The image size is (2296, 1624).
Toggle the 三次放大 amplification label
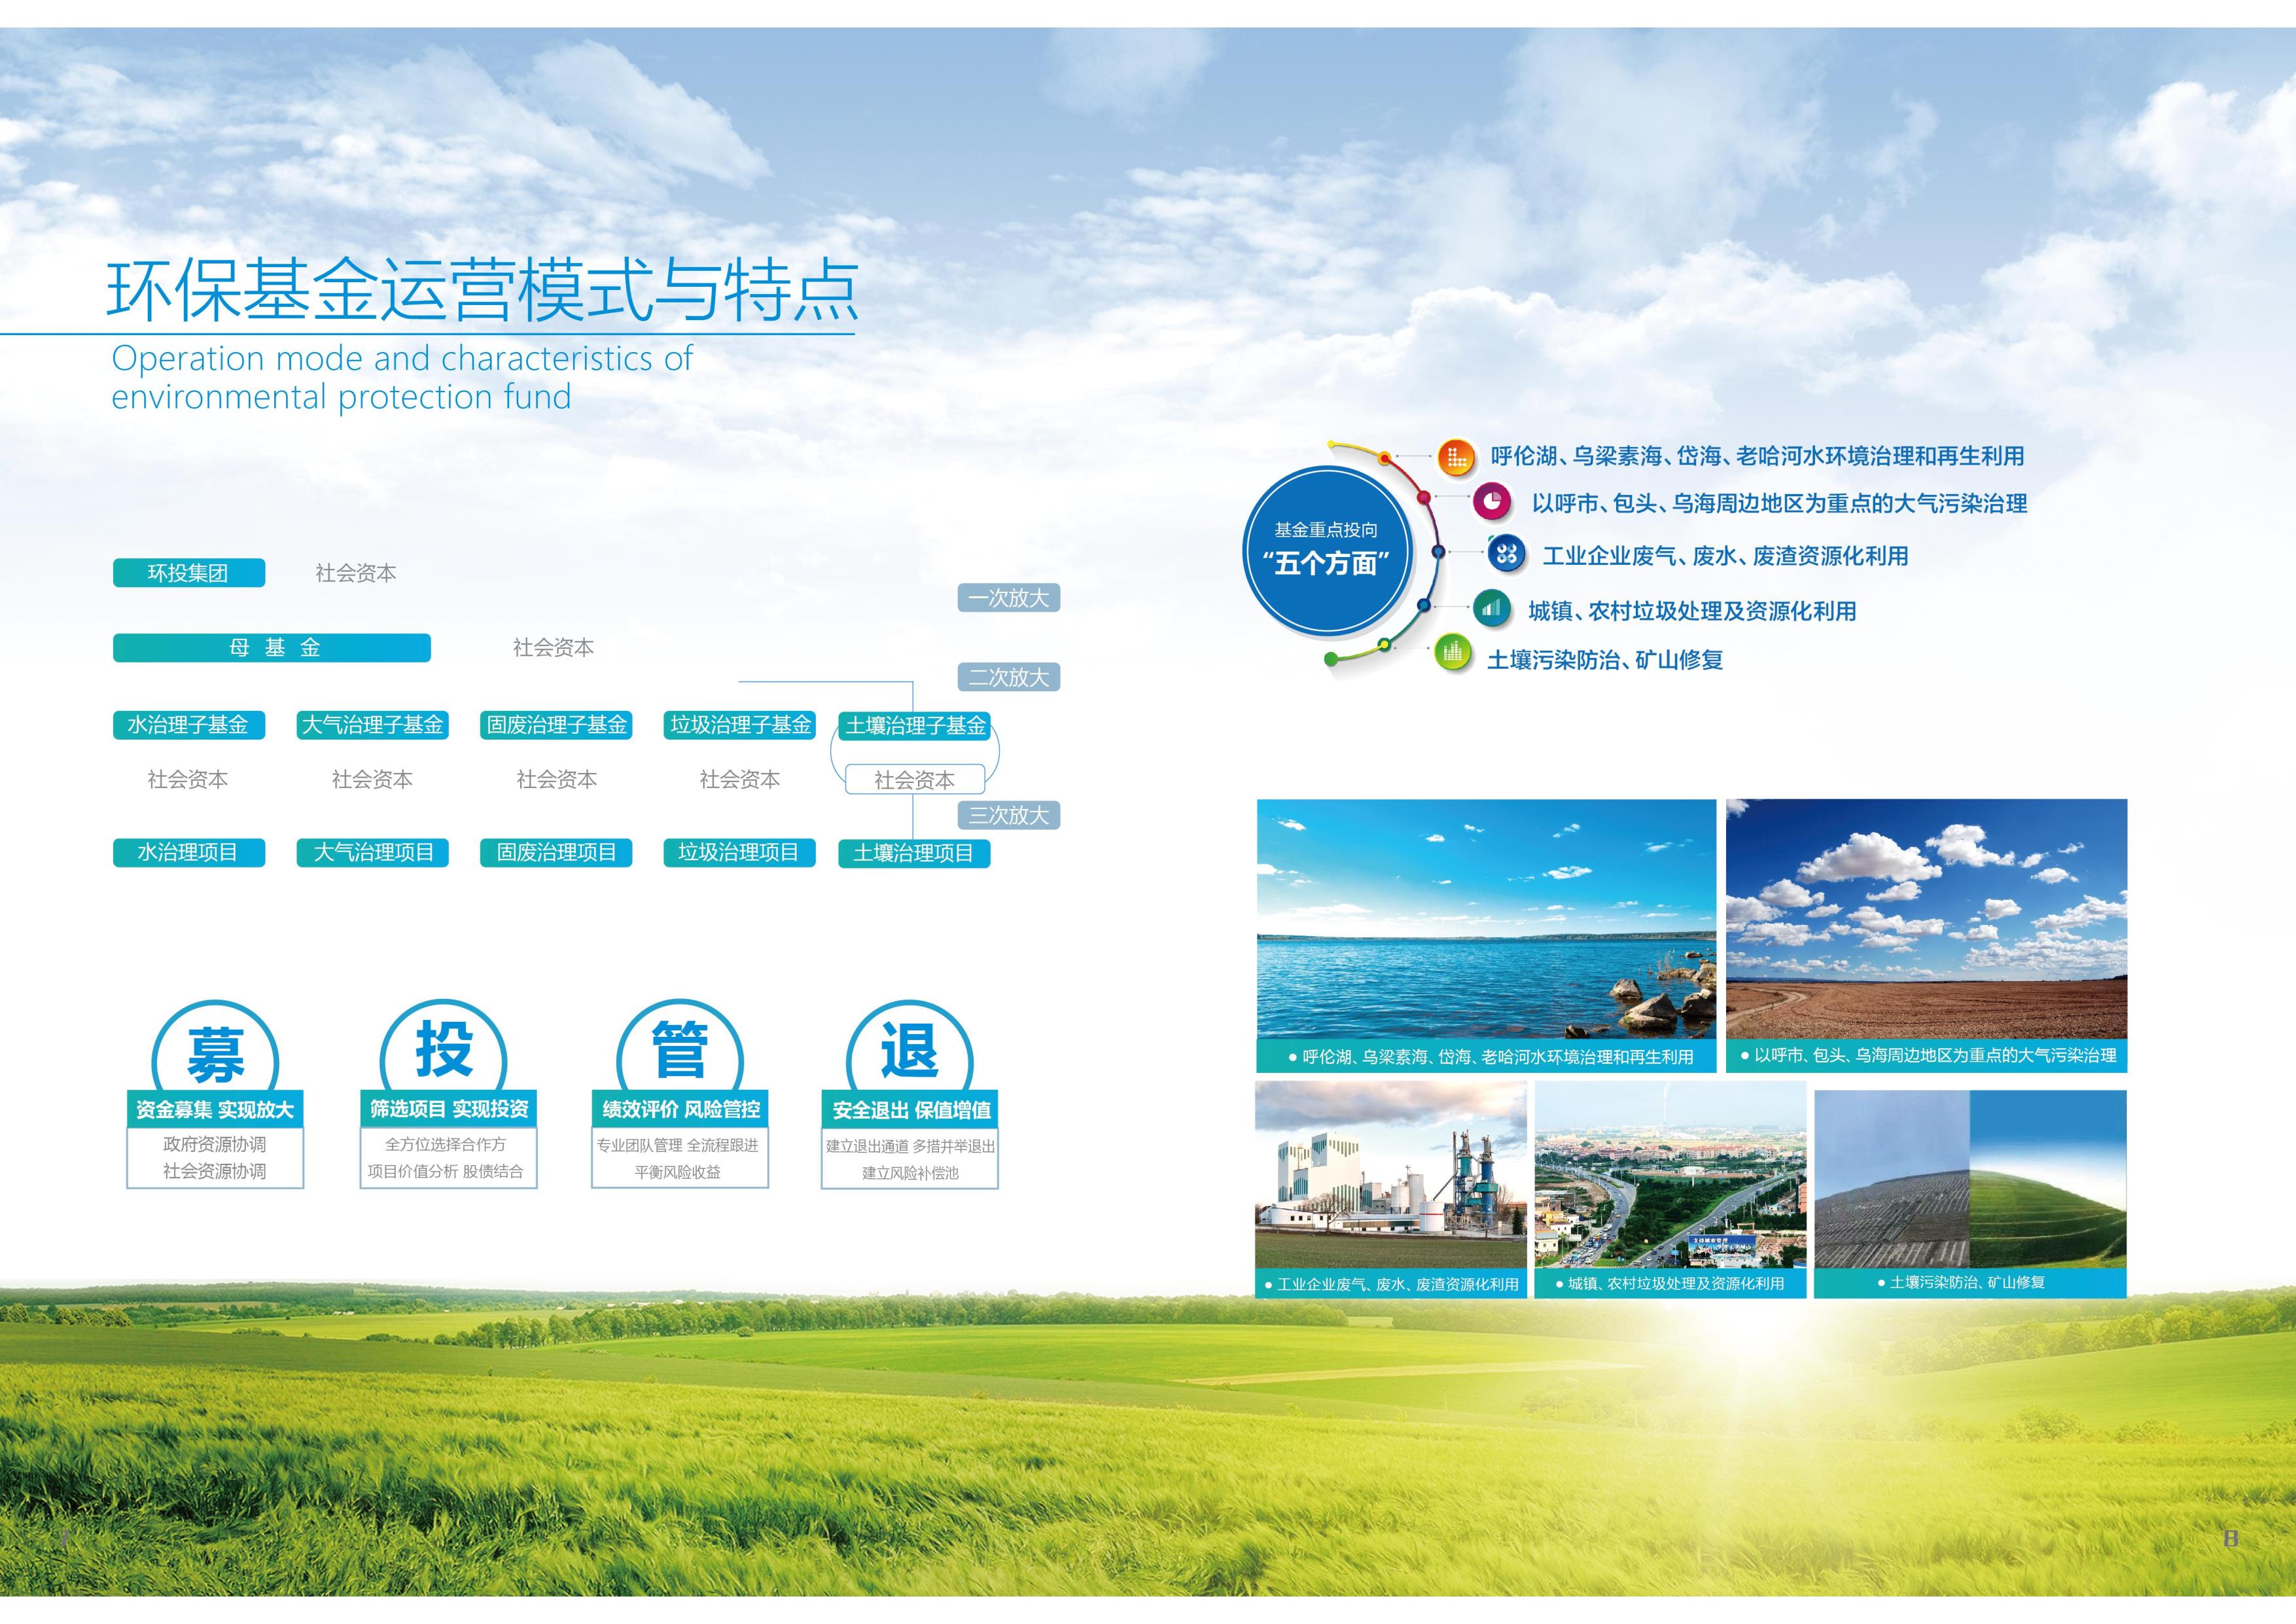(1010, 816)
